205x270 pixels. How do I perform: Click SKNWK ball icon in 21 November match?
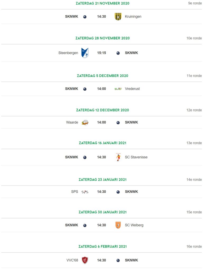pos(85,17)
